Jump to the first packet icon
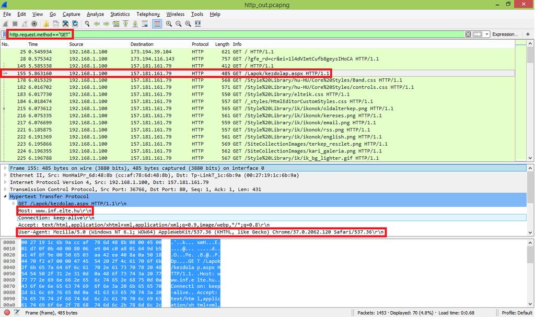 pos(125,24)
